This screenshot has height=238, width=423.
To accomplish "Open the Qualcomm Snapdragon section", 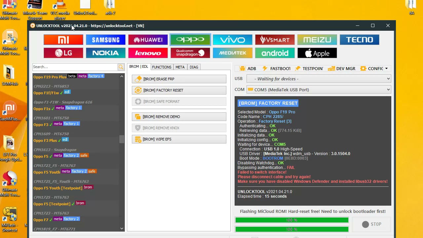I will [190, 53].
